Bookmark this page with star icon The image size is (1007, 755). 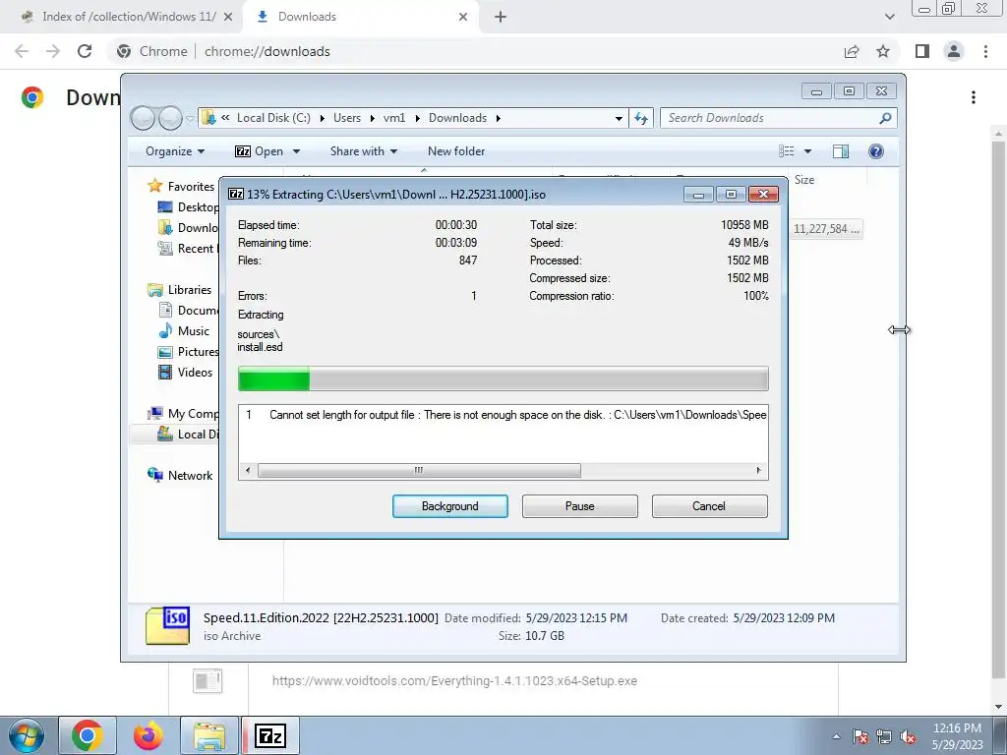tap(883, 51)
